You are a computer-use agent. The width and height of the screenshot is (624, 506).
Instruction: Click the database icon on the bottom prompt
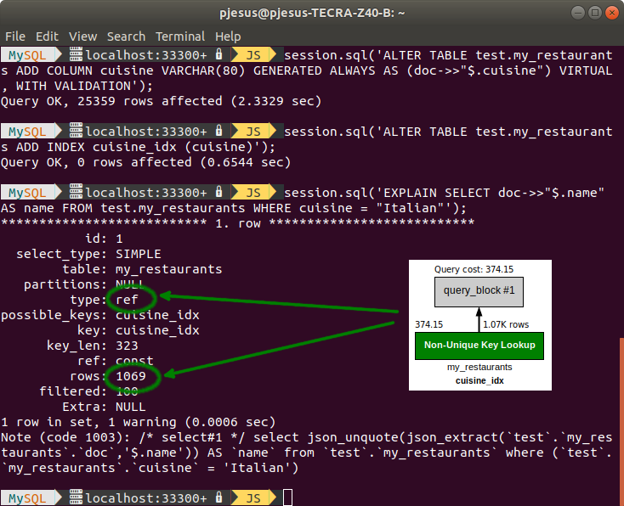pos(76,498)
